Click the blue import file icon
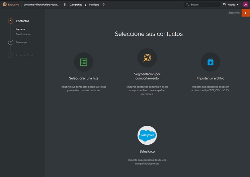The height and width of the screenshot is (177, 250). (x=210, y=62)
